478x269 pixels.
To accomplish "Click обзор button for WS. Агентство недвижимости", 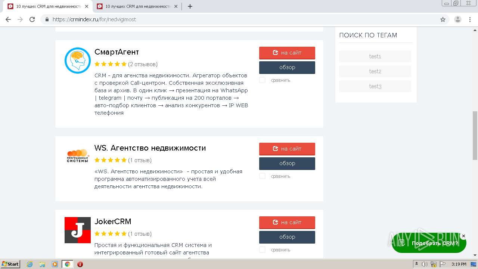I will tap(287, 163).
